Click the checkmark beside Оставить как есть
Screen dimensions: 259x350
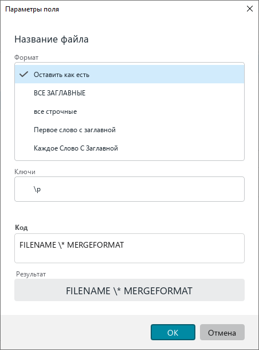coord(23,74)
